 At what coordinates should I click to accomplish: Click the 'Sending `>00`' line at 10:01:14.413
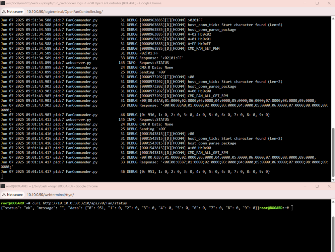(84, 129)
